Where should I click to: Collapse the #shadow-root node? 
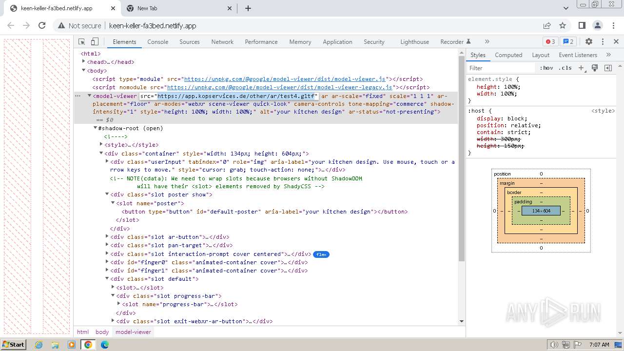click(96, 128)
